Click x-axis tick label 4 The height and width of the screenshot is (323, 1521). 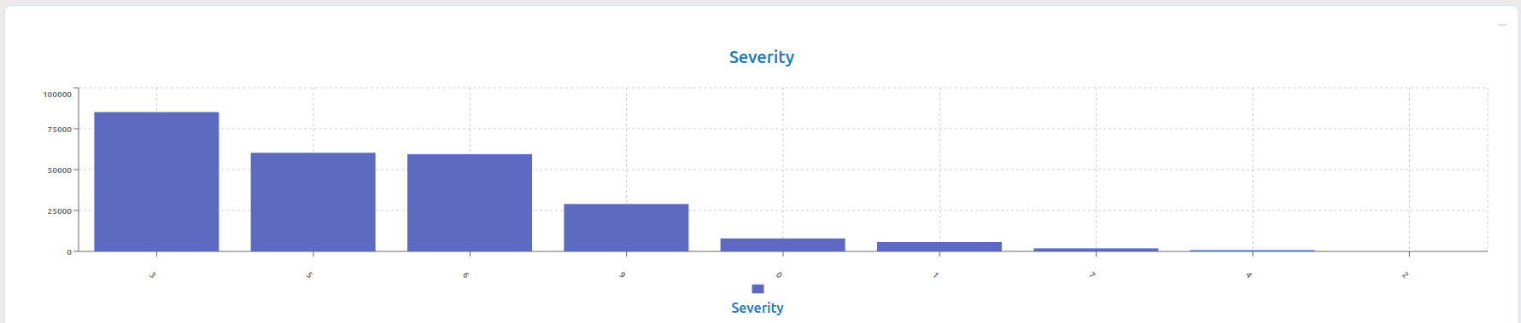1249,275
